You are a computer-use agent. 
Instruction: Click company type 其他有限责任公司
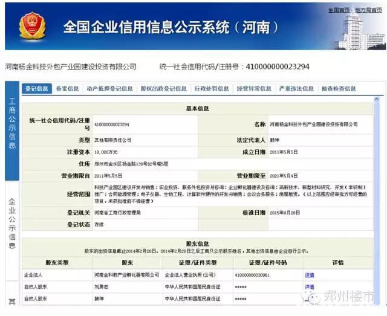113,140
